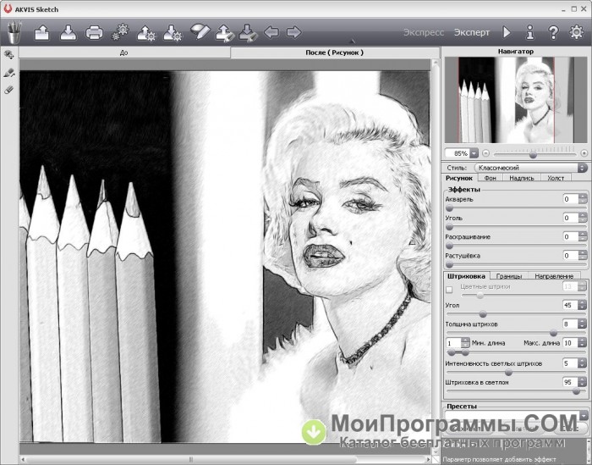The image size is (592, 465).
Task: Click the Макс. длина value field
Action: (570, 343)
